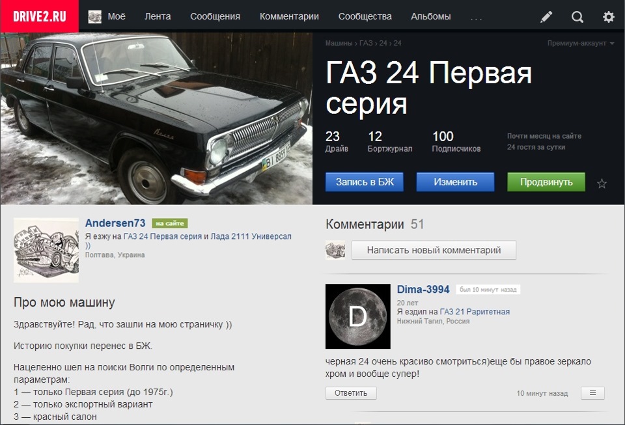The image size is (625, 425).
Task: Click the 23 Драйв counter
Action: point(337,141)
